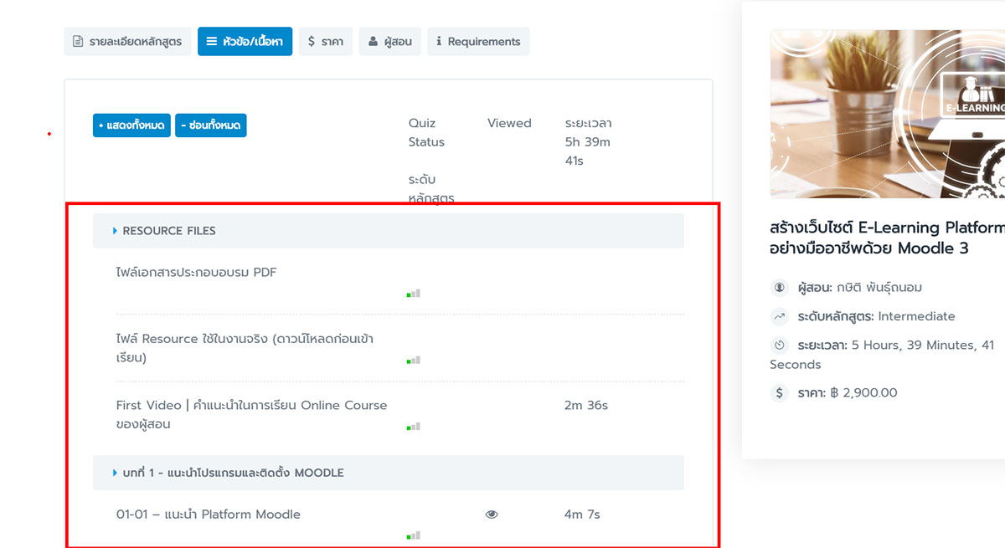Click the trending-line icon beside ระดับหลักสูตร Intermediate
The height and width of the screenshot is (548, 1005).
pyautogui.click(x=779, y=316)
